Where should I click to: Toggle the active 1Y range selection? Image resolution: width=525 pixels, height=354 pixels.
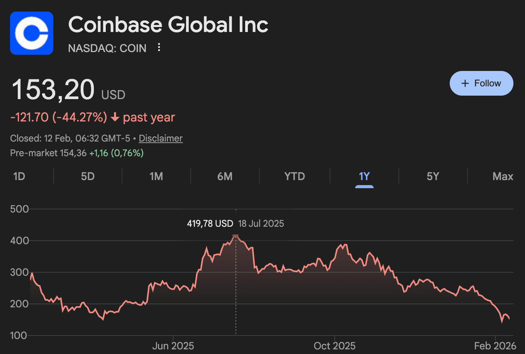click(364, 176)
